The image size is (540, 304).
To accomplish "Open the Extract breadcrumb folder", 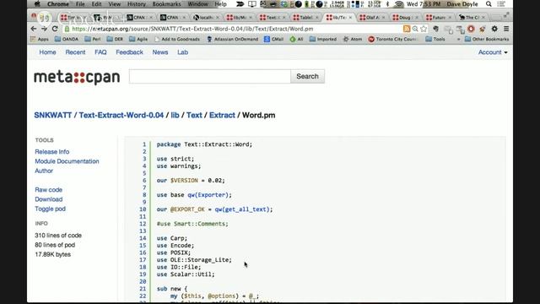I will (222, 116).
